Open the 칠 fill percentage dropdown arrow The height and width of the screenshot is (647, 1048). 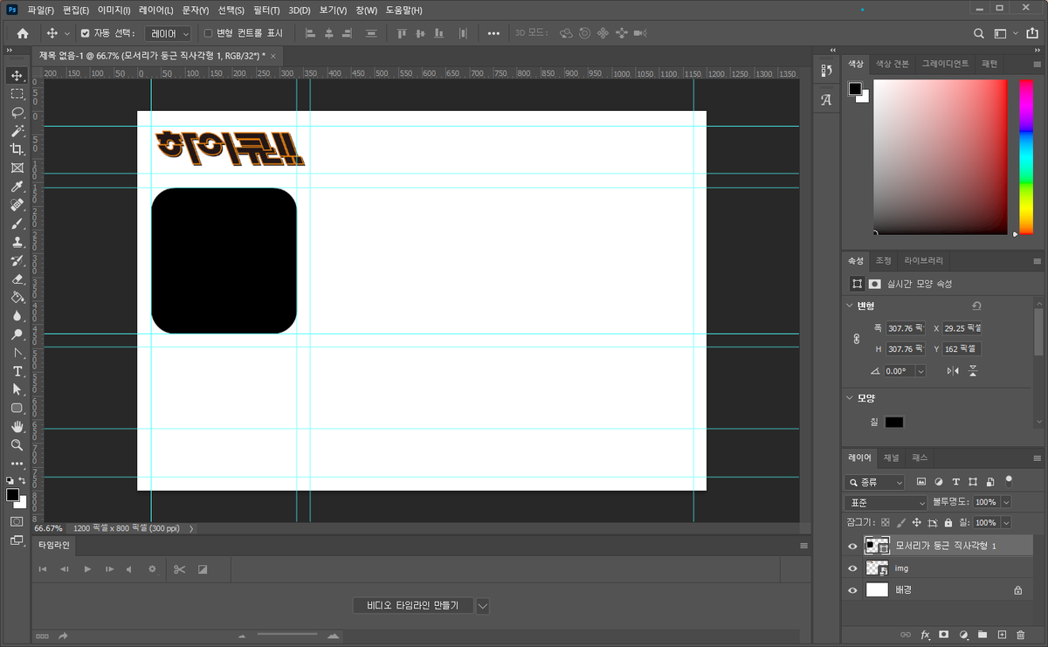[1006, 522]
